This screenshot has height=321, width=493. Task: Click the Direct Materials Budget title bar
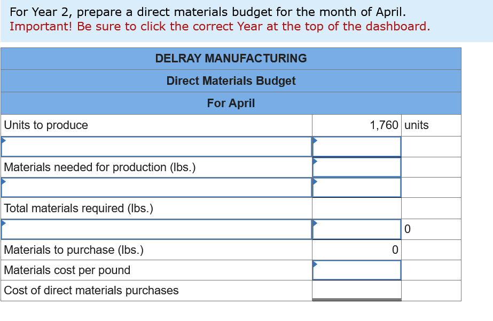(231, 81)
